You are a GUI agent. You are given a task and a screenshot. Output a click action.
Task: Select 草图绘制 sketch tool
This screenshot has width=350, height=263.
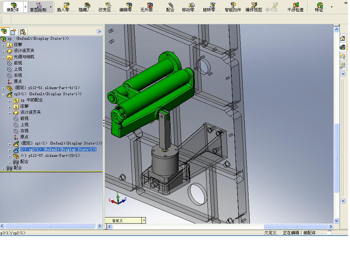38,7
